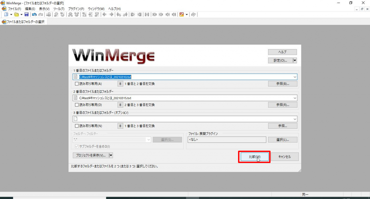Open the プラグイン(P) menu
Screen dimensions: 370x199
76,9
